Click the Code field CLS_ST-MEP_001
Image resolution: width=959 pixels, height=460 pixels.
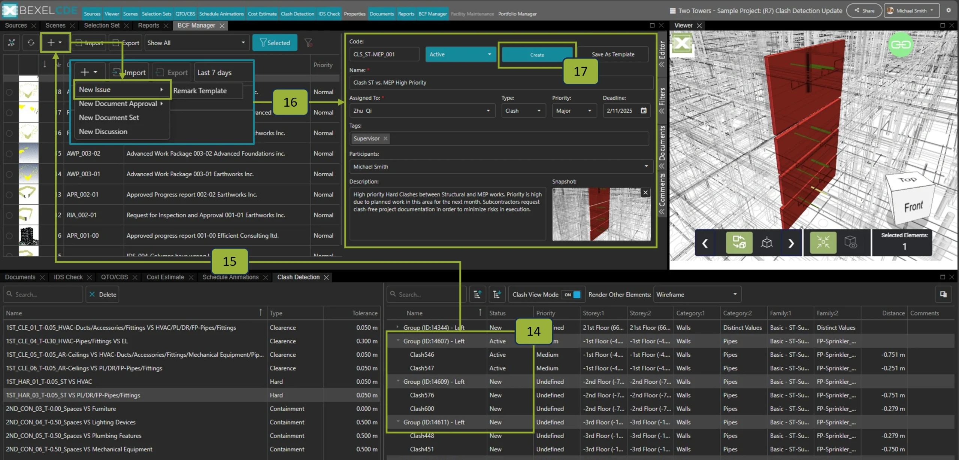384,54
